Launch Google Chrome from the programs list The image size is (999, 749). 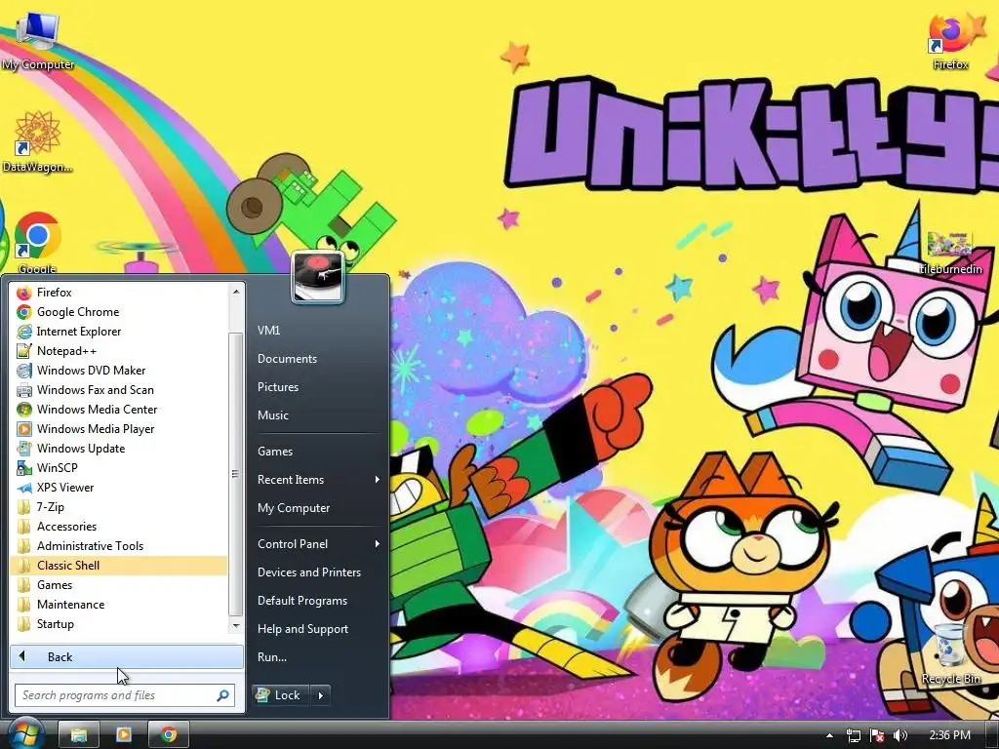point(119,312)
